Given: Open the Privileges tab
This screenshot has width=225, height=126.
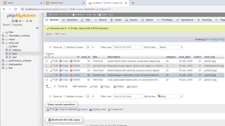Looking at the screenshot, I should (165, 20).
